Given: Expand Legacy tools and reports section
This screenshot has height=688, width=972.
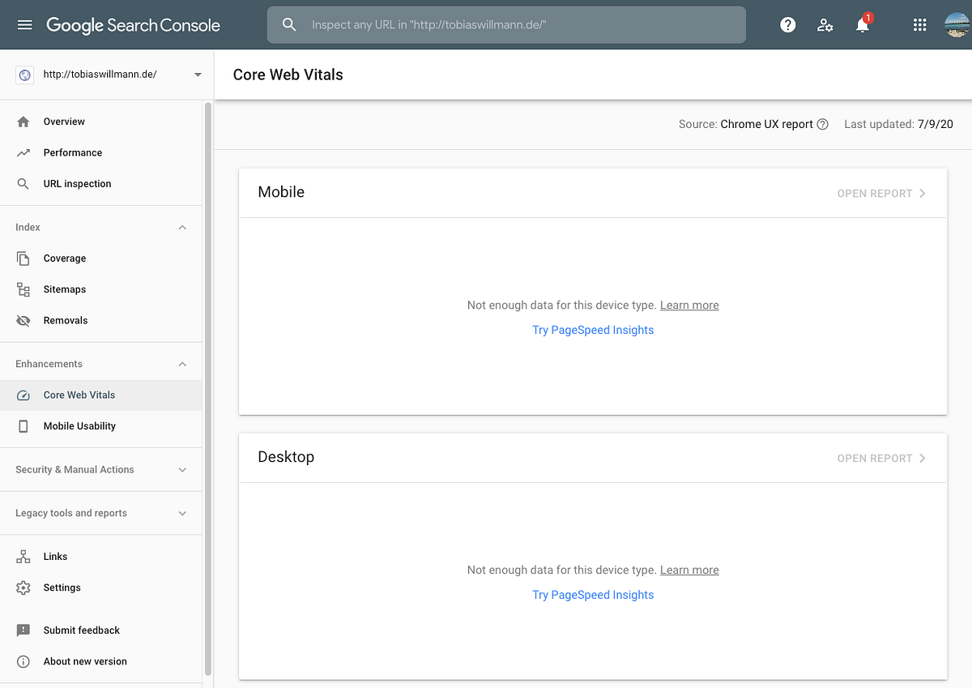Looking at the screenshot, I should 182,514.
